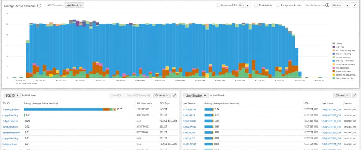
Task: Toggle the Background Activity checkbox
Action: 278,5
